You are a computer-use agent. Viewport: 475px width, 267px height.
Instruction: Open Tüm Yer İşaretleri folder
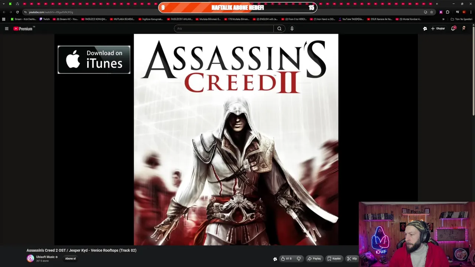click(462, 19)
